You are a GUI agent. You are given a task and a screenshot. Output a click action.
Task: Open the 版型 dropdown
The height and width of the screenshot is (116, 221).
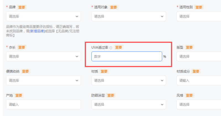point(199,56)
